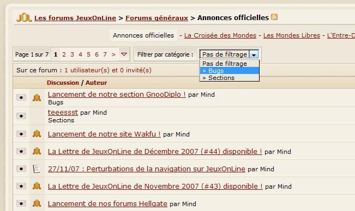Open 'Lancement de nos forums Hellgate' thread

click(107, 203)
